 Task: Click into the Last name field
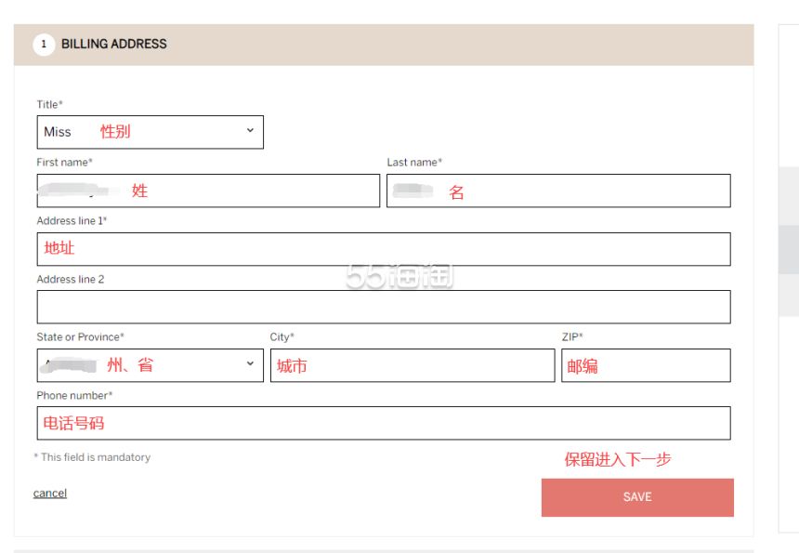point(558,191)
